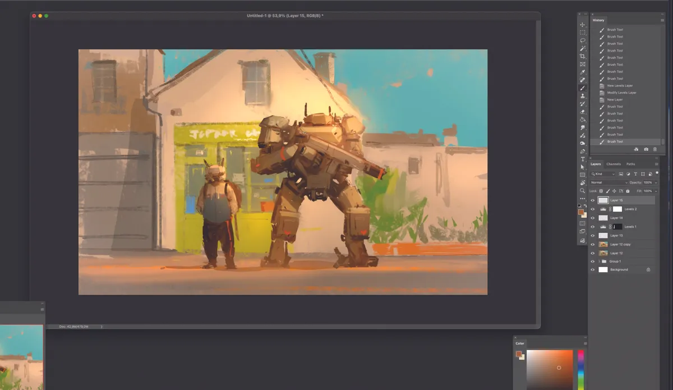Viewport: 673px width, 390px height.
Task: Expand the Group 1 folder
Action: coord(598,261)
